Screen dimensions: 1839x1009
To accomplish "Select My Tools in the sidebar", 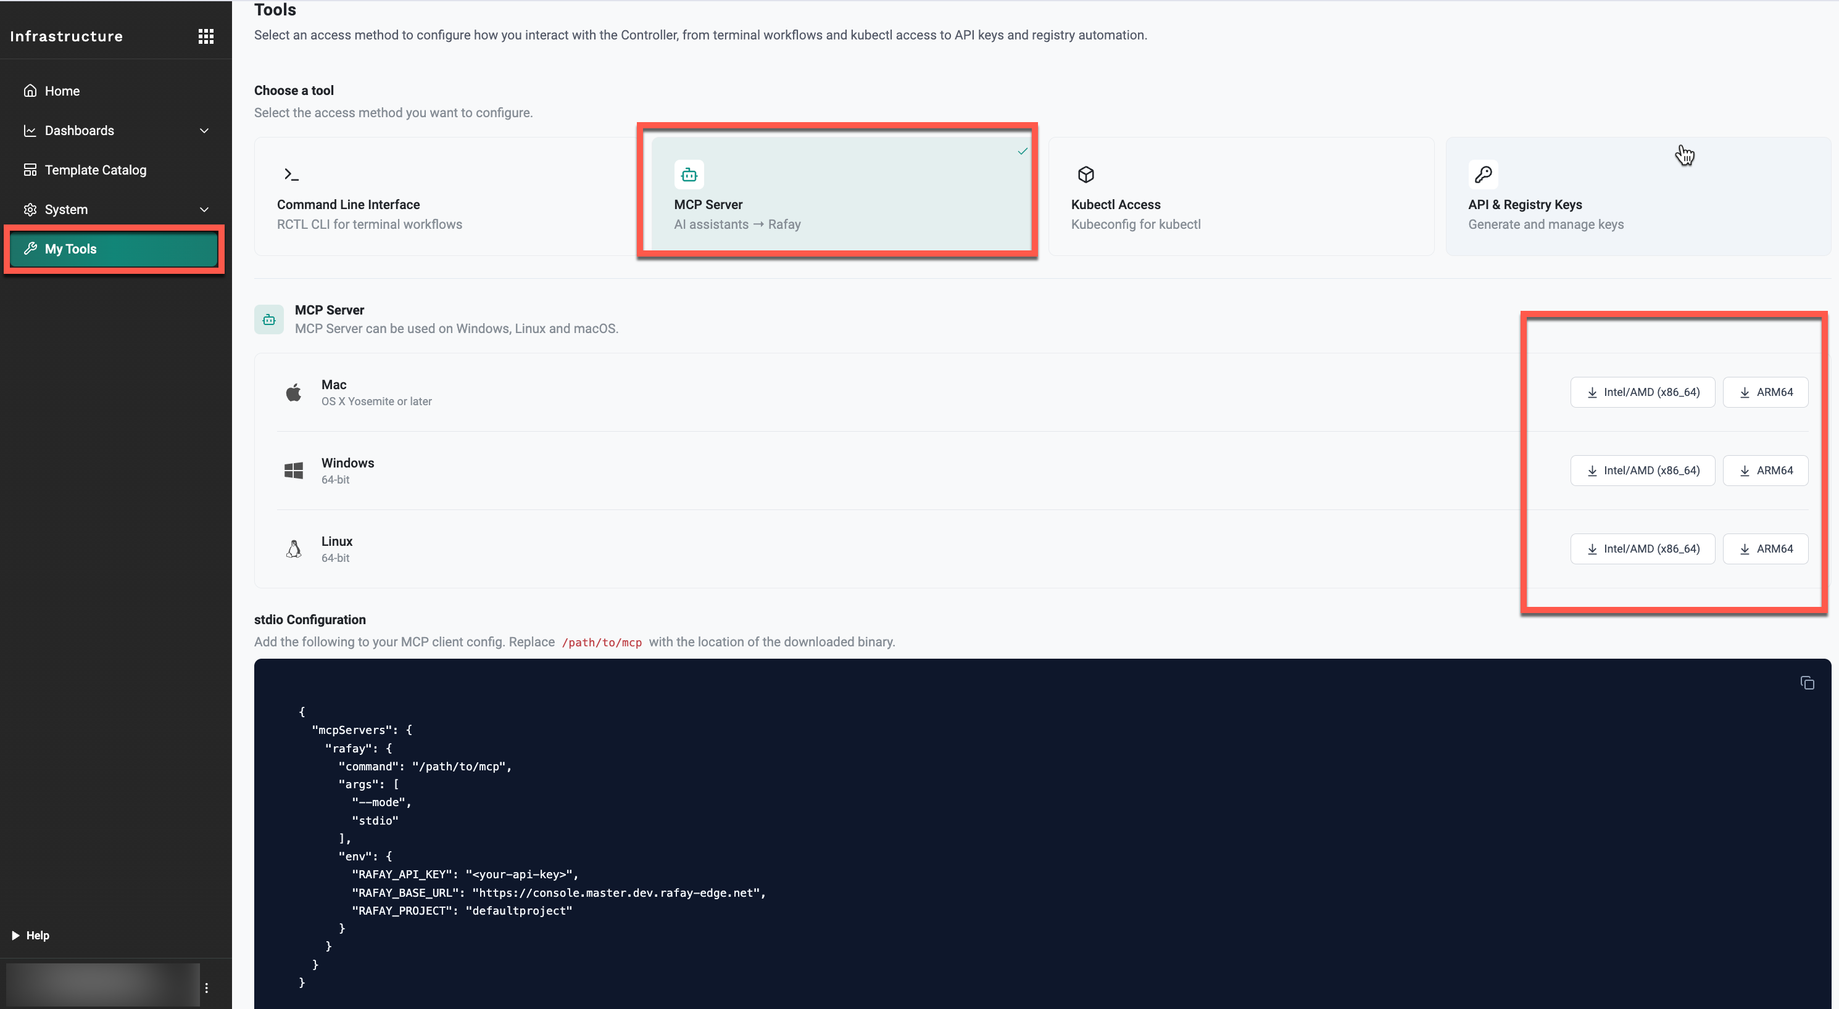I will click(x=114, y=249).
